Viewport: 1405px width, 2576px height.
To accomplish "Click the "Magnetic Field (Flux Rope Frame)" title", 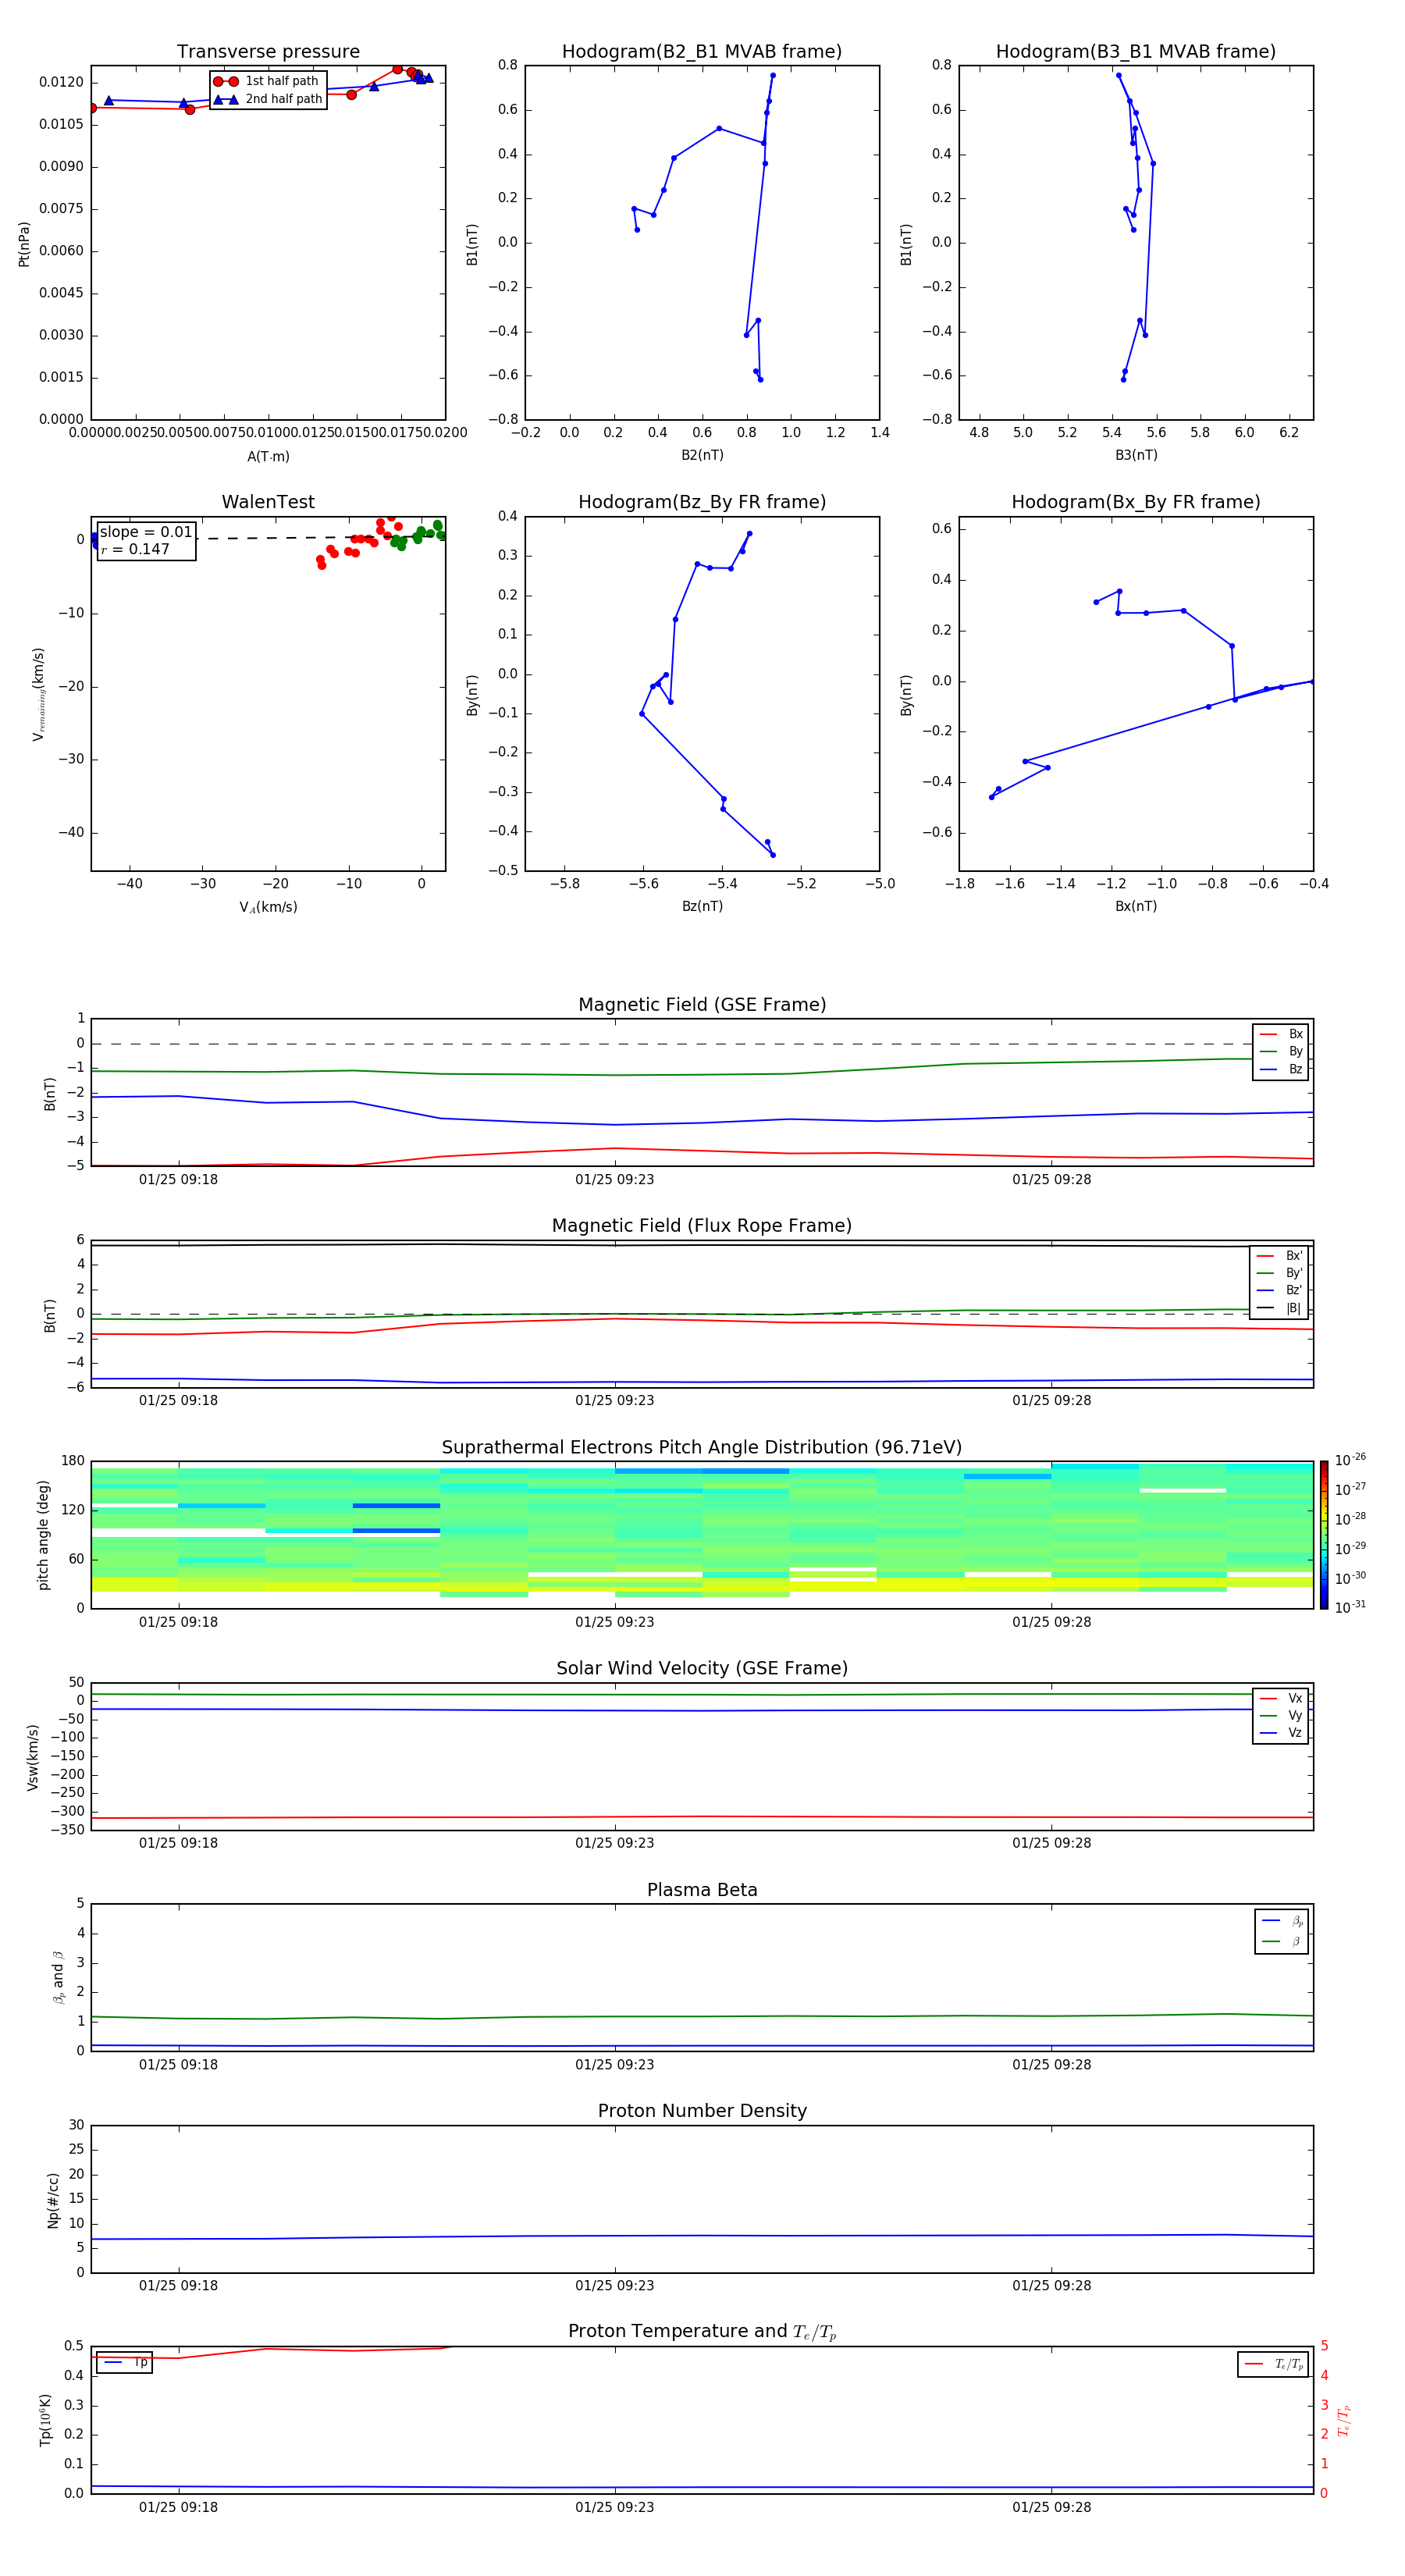I will pos(702,1226).
